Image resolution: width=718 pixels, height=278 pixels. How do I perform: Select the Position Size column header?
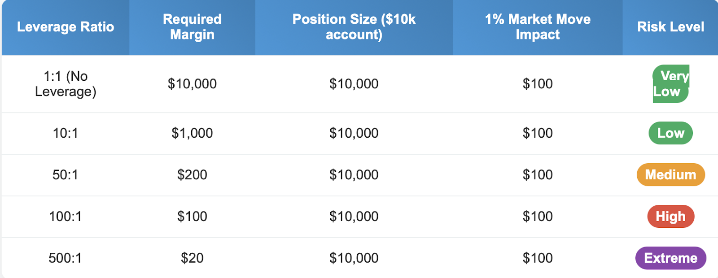[x=354, y=27]
